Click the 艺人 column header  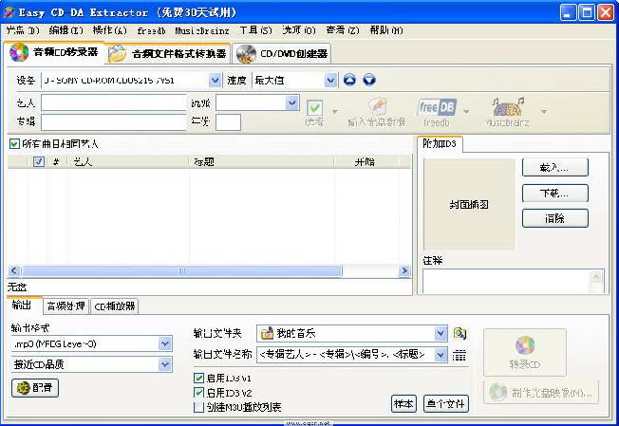click(128, 161)
